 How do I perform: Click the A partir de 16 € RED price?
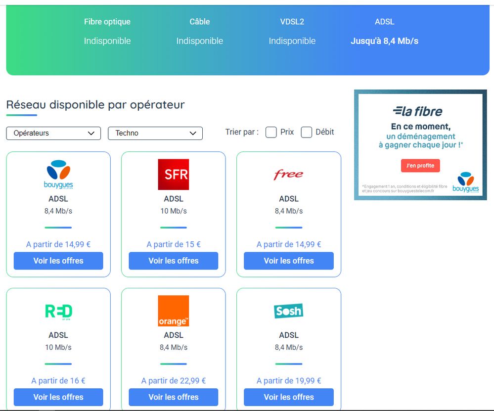[x=58, y=381]
